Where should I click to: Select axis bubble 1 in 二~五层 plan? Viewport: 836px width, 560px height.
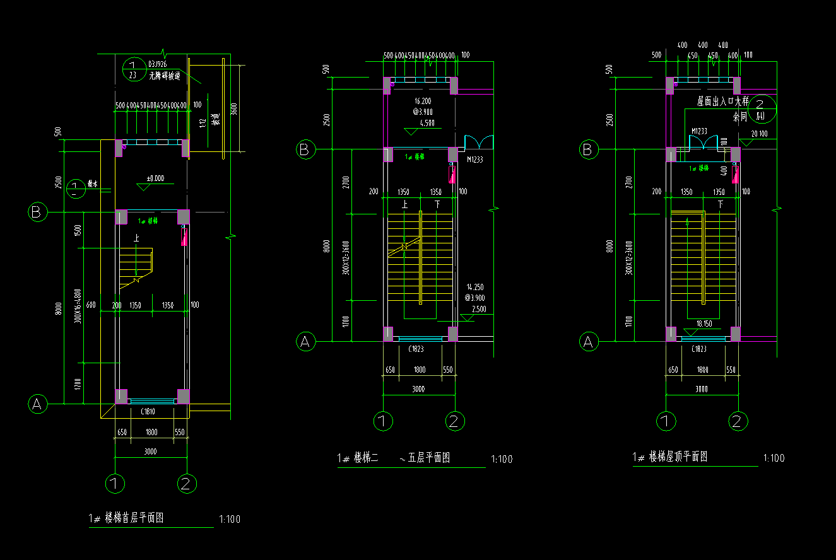coord(383,421)
